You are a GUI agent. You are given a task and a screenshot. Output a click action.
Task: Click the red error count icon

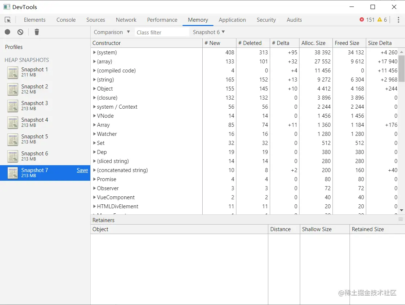pos(361,20)
